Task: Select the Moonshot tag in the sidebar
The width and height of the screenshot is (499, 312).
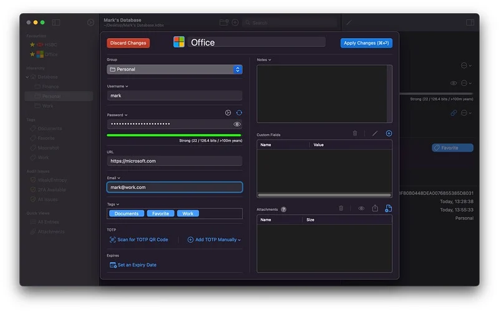Action: click(x=48, y=148)
